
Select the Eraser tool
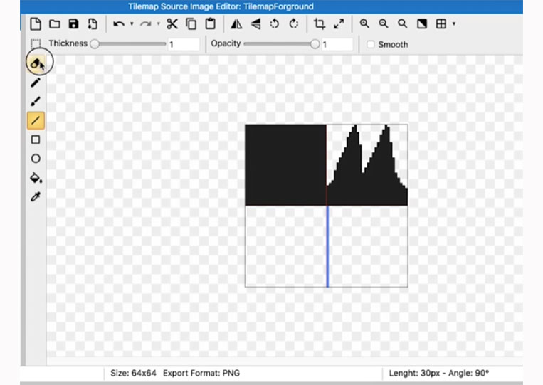click(36, 63)
